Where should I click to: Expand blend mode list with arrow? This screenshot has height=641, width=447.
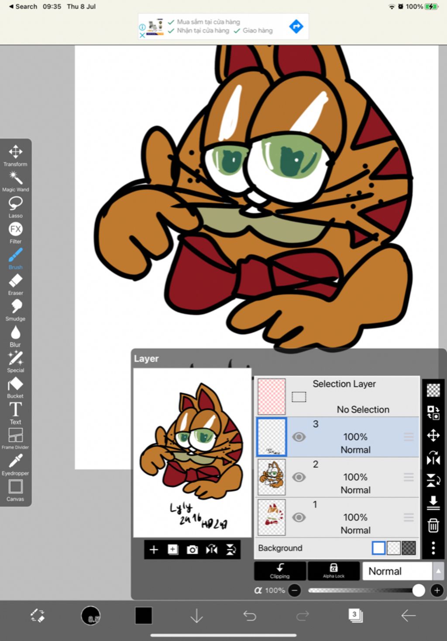pos(438,571)
